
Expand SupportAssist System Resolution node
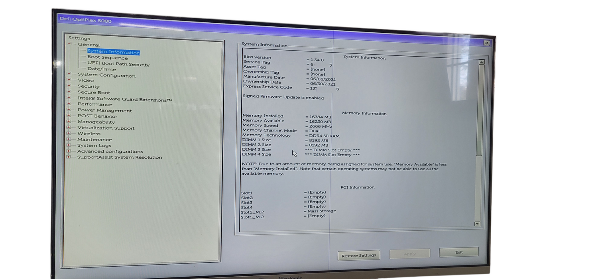click(69, 157)
